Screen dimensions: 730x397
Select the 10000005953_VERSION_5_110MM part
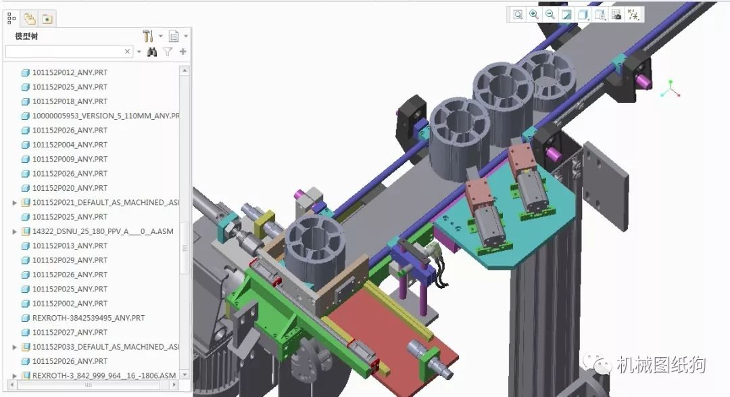(x=101, y=116)
